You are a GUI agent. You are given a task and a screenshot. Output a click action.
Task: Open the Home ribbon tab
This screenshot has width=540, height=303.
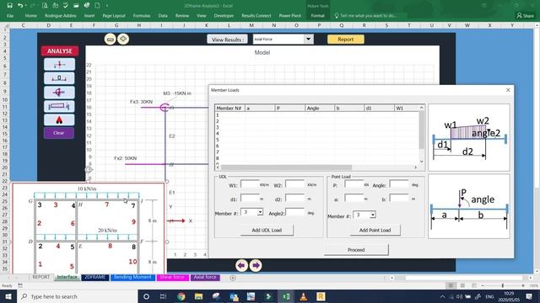[30, 16]
